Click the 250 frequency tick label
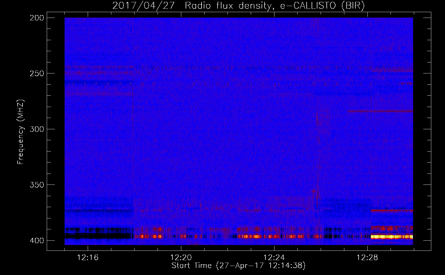The height and width of the screenshot is (275, 445). [x=37, y=73]
